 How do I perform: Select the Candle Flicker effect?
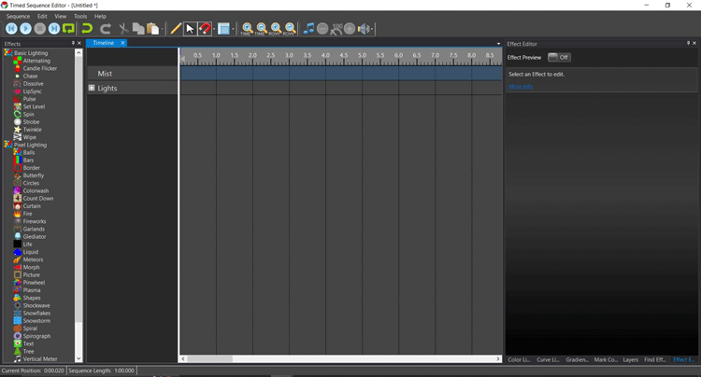[40, 68]
